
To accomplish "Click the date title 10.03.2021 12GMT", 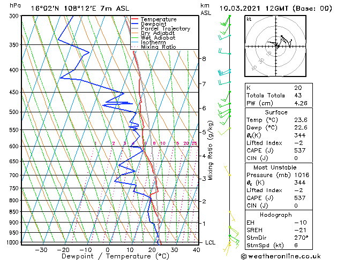I will (253, 9).
